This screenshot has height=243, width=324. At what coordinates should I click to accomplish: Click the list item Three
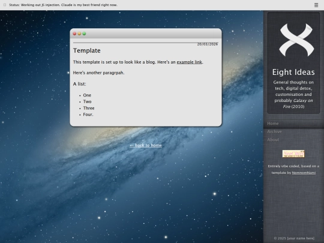pos(89,108)
